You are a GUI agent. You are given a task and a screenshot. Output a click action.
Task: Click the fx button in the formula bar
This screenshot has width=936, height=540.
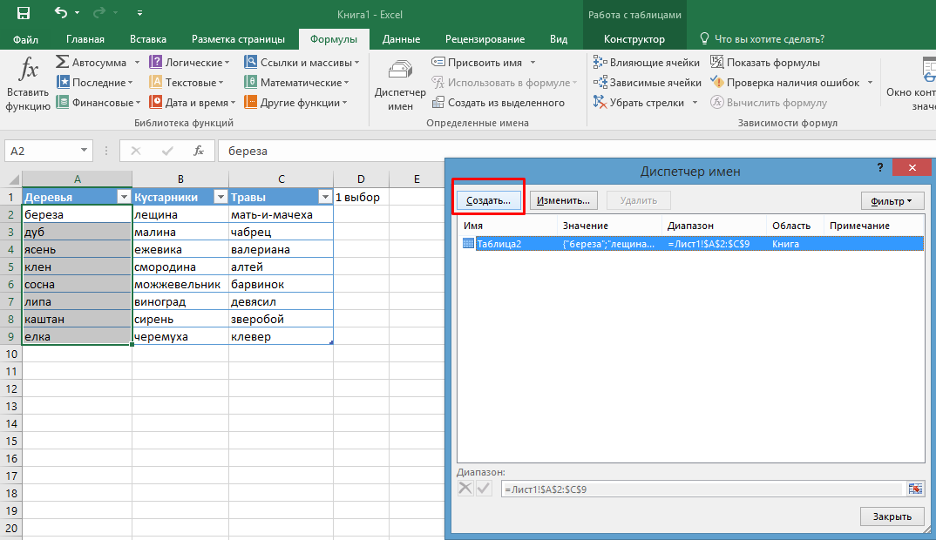point(199,151)
